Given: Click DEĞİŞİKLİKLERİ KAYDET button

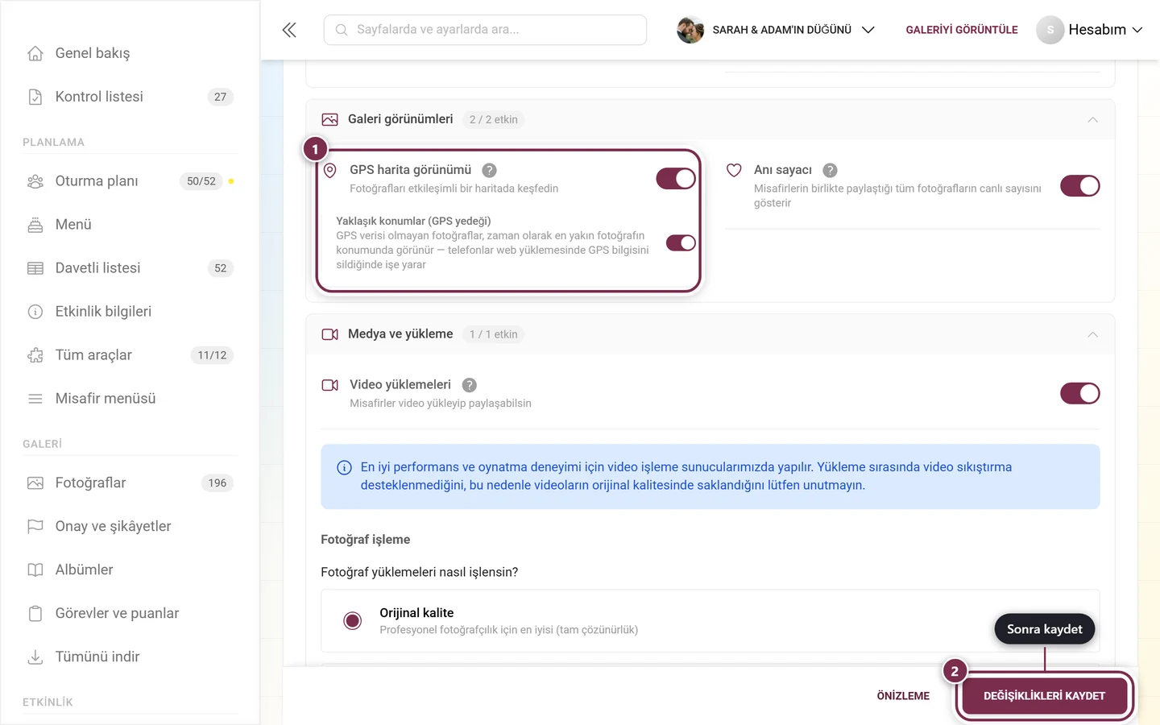Looking at the screenshot, I should [1044, 695].
